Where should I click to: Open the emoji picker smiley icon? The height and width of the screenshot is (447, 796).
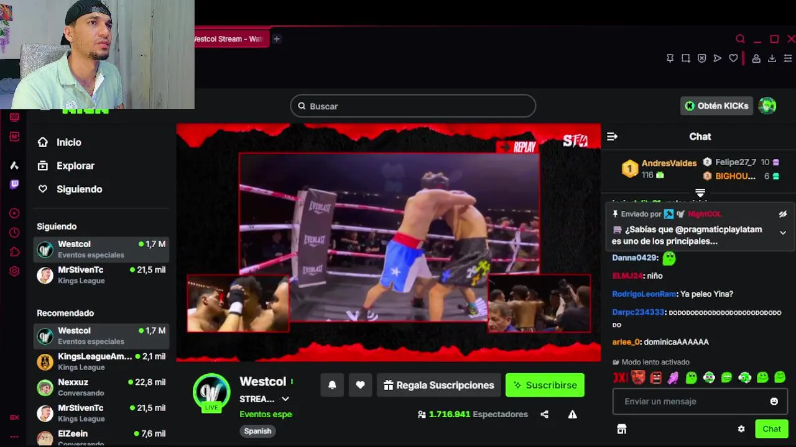(x=774, y=402)
